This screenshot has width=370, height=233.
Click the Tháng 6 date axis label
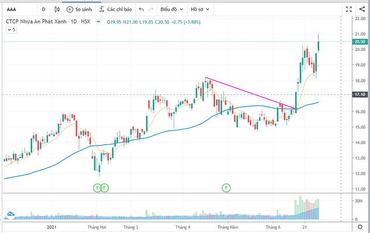[x=273, y=227]
